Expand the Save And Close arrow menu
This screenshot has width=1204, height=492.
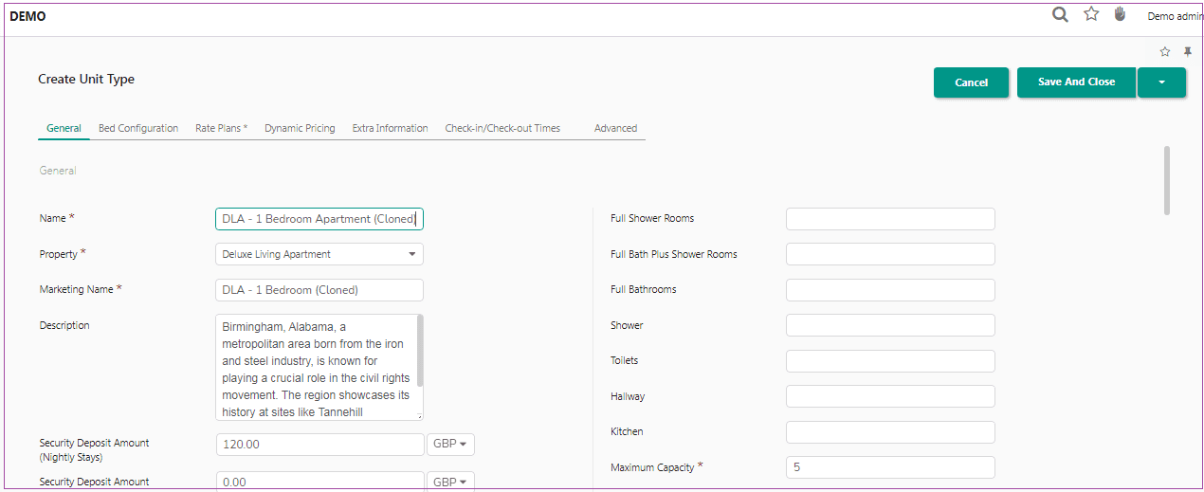(x=1162, y=82)
